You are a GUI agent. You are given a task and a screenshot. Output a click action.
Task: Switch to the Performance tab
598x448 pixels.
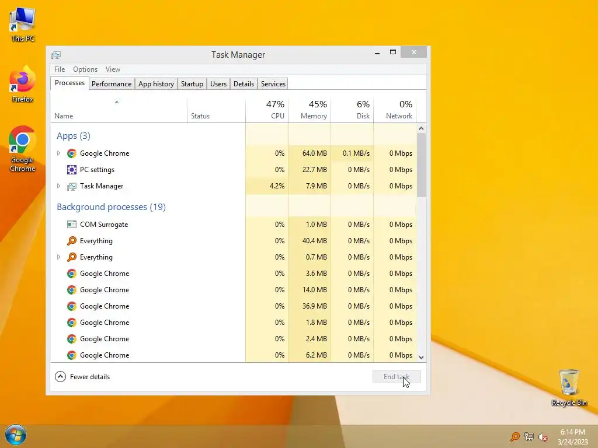tap(112, 84)
